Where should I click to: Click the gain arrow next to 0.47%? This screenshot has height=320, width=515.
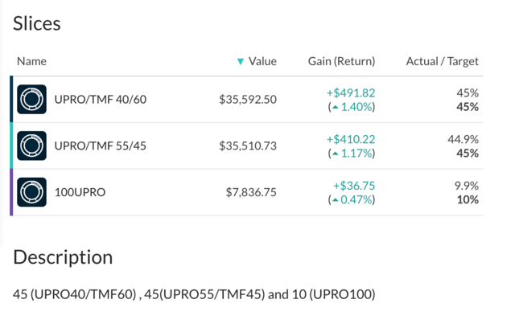335,200
